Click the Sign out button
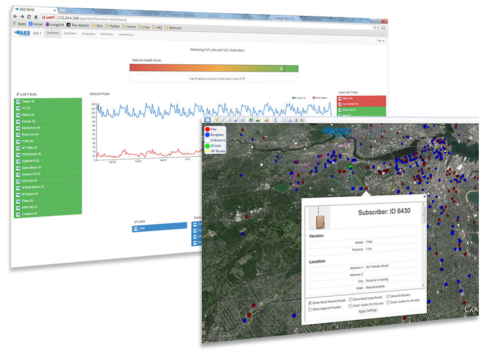The height and width of the screenshot is (355, 487). 380,41
